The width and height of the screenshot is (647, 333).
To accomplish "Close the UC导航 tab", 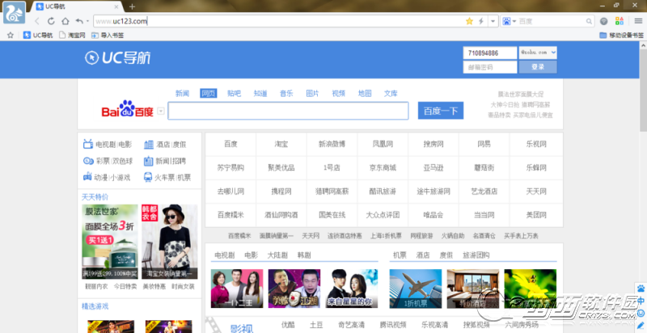I will click(116, 6).
